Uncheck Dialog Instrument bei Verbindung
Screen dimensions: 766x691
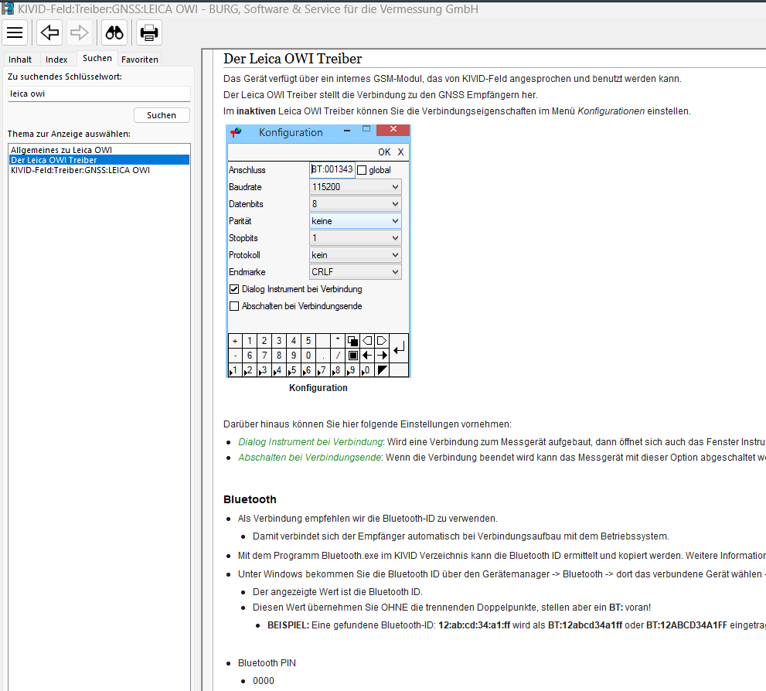click(234, 289)
